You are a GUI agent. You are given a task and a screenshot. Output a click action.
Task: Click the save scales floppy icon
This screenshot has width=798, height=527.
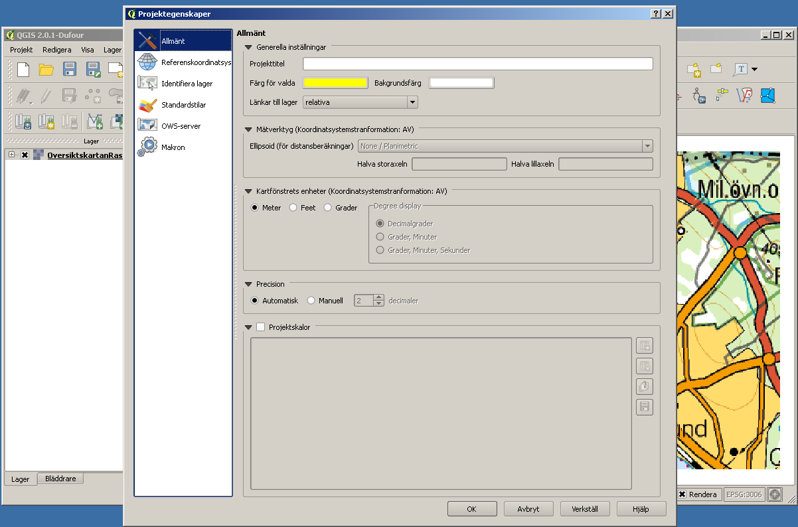pyautogui.click(x=644, y=407)
